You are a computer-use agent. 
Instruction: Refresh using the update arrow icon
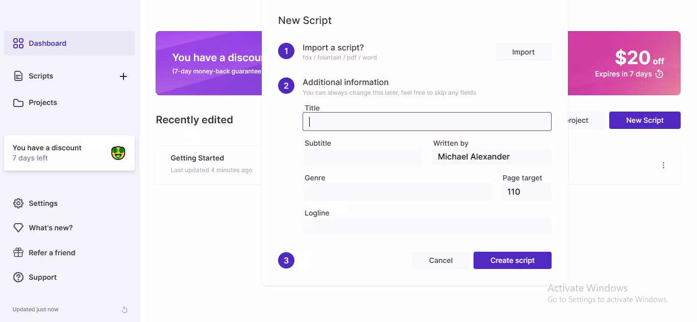125,310
